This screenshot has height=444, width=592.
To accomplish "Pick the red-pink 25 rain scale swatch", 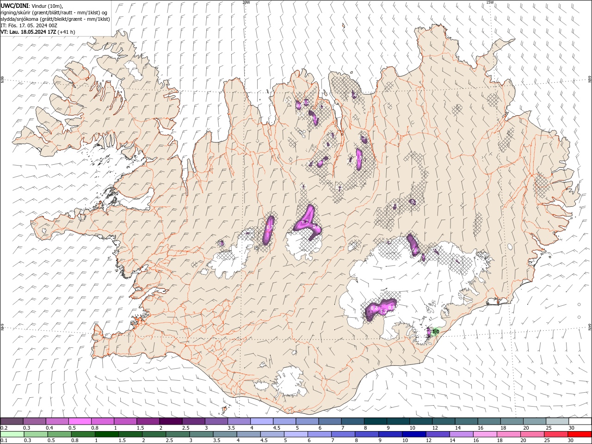I will [x=555, y=434].
